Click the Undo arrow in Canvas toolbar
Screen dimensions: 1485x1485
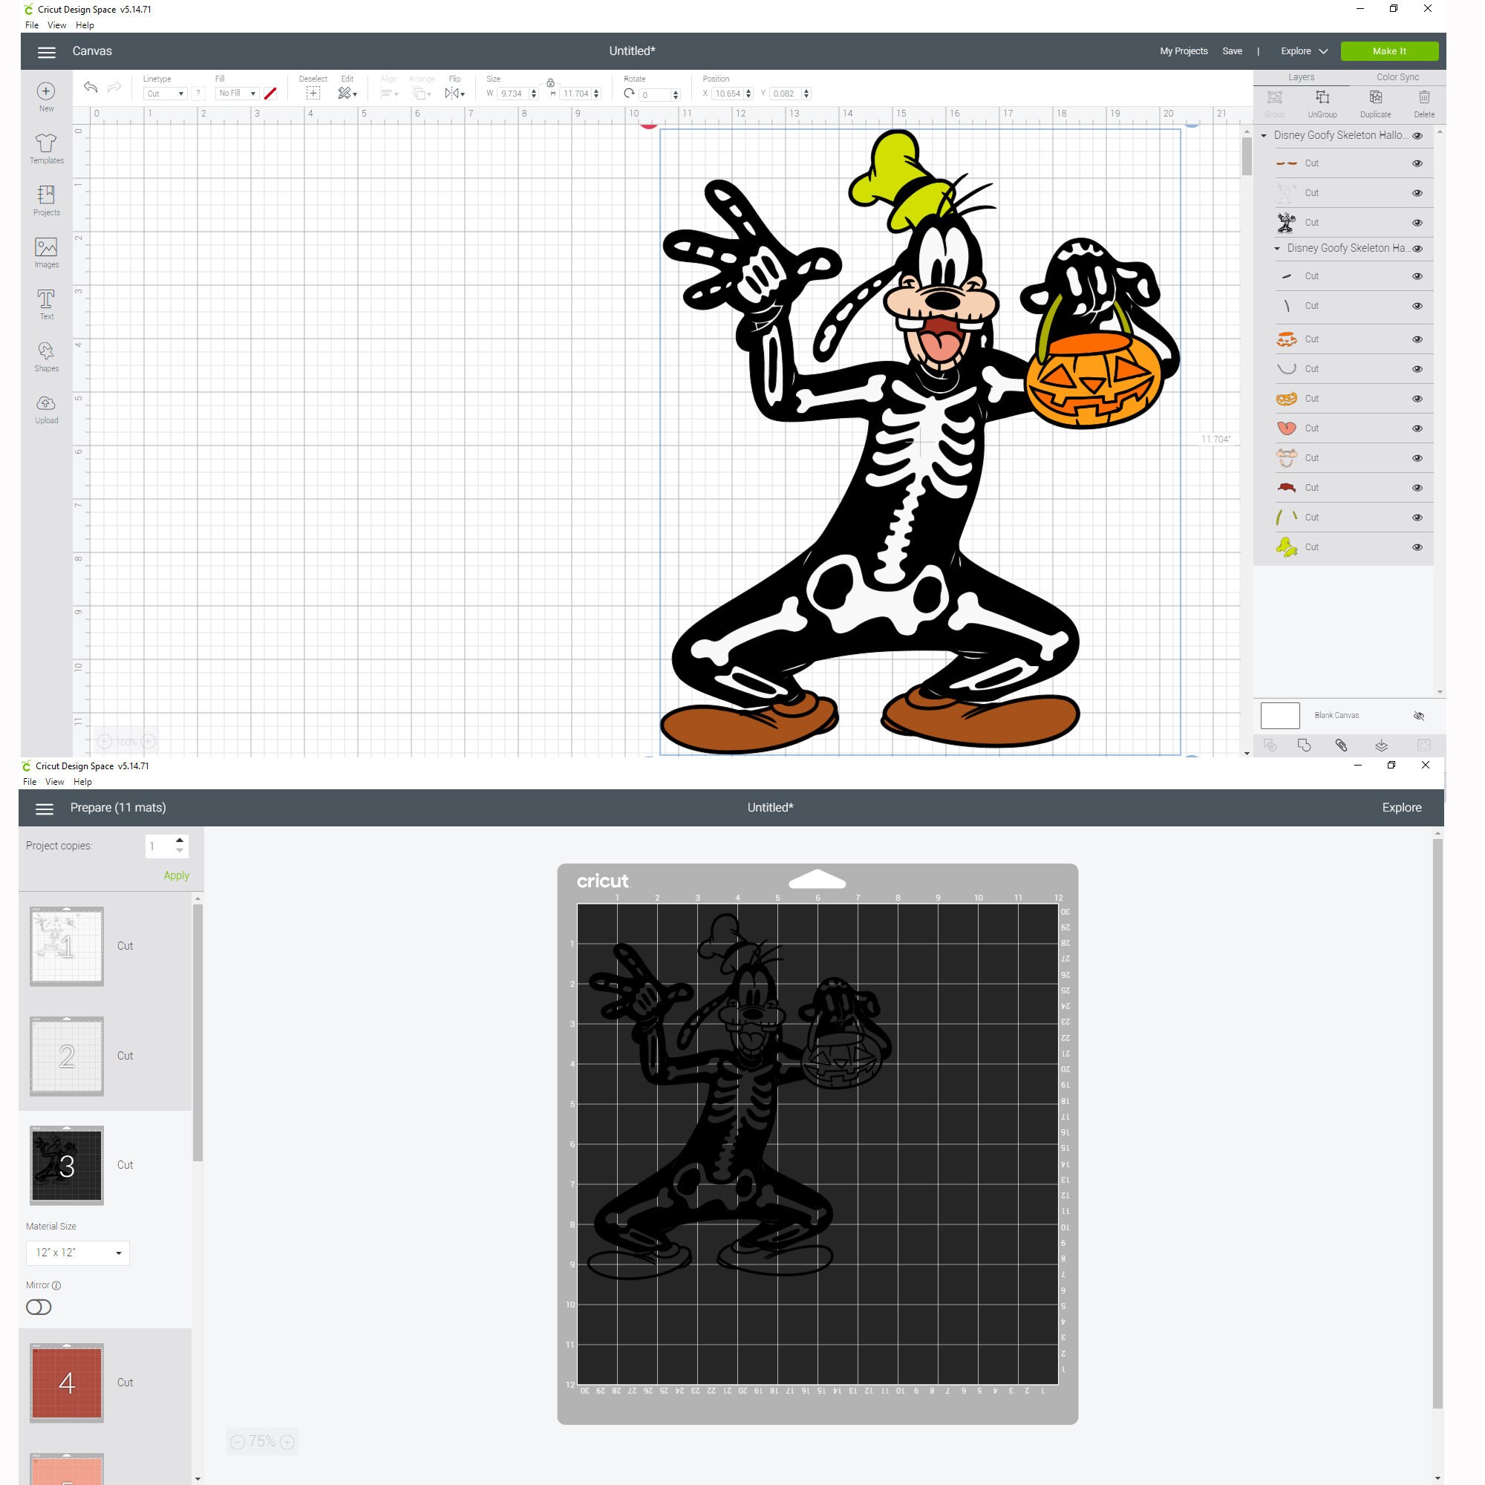click(91, 88)
